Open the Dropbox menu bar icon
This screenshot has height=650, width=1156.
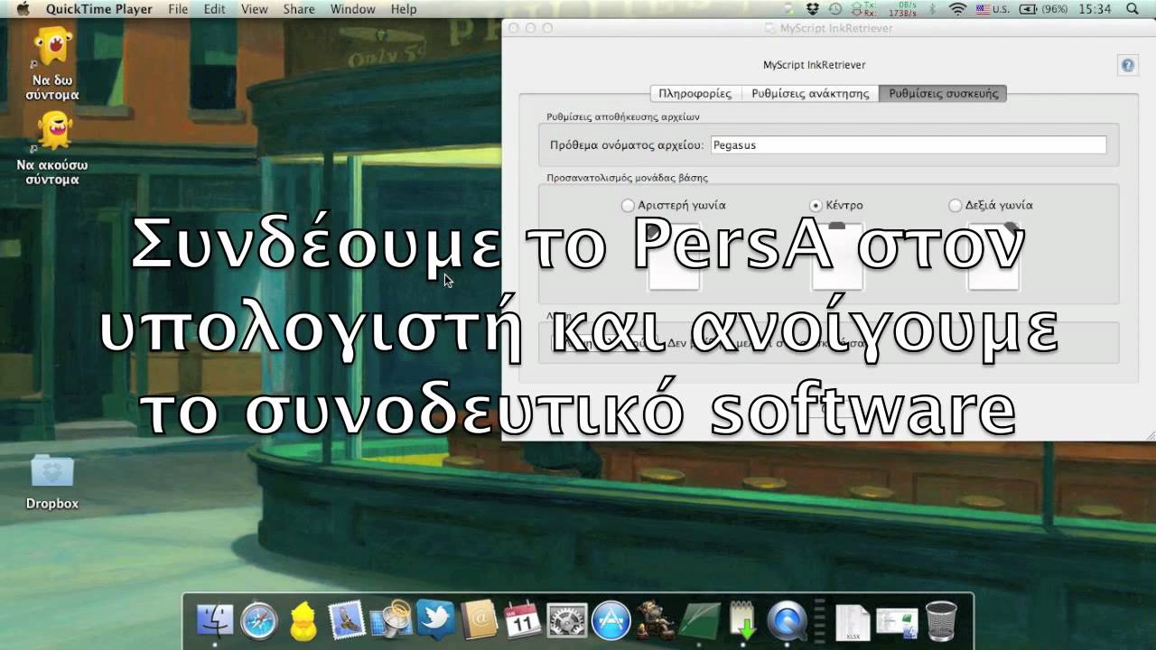(813, 9)
